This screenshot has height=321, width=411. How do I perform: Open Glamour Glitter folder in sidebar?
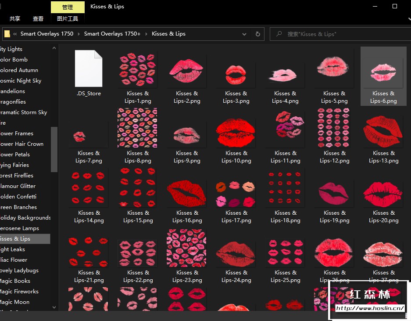[18, 186]
